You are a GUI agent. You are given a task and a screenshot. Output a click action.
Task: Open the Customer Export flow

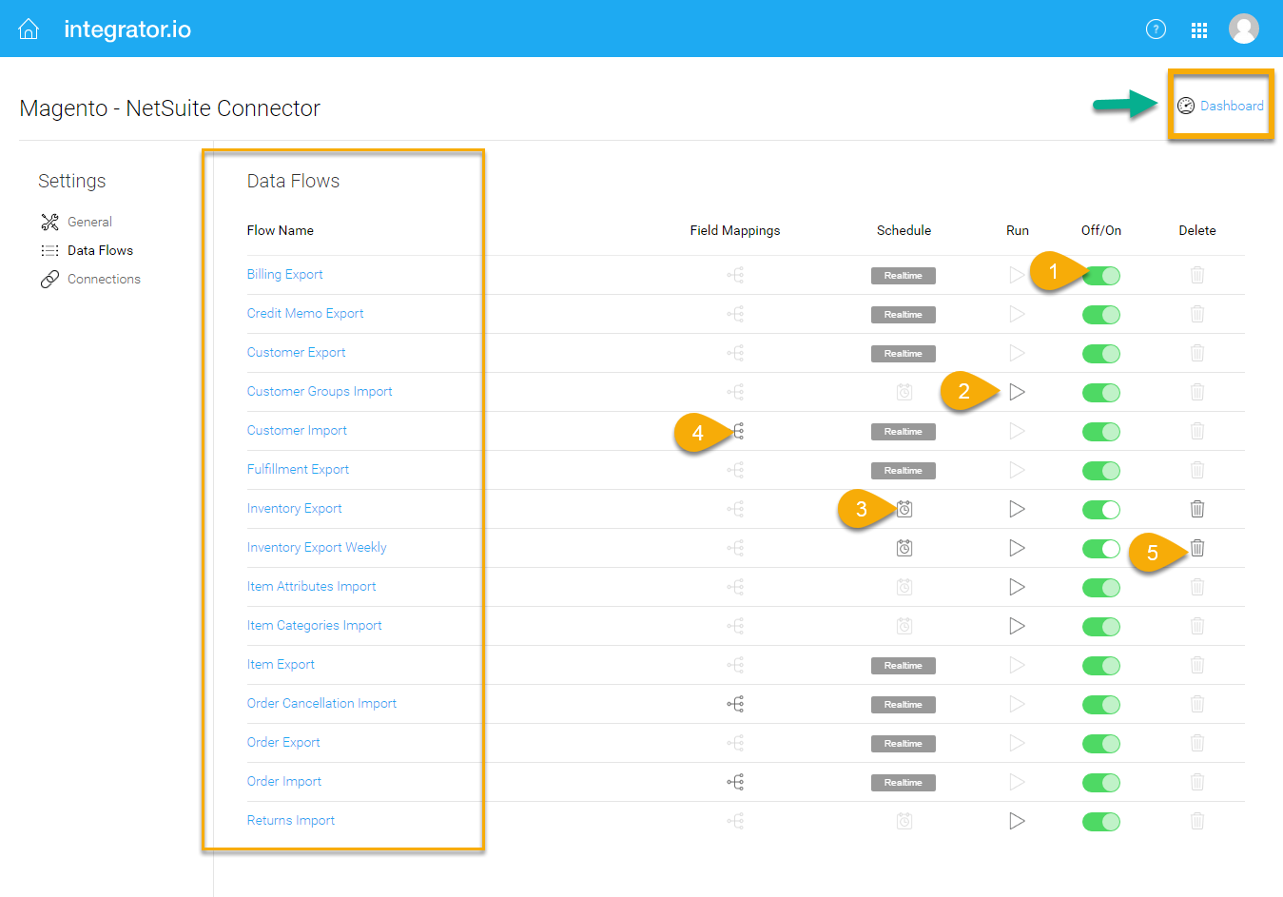click(x=297, y=352)
